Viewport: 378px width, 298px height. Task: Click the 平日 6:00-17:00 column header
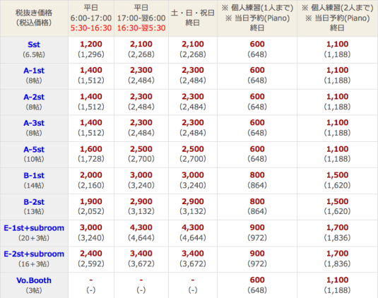point(91,18)
